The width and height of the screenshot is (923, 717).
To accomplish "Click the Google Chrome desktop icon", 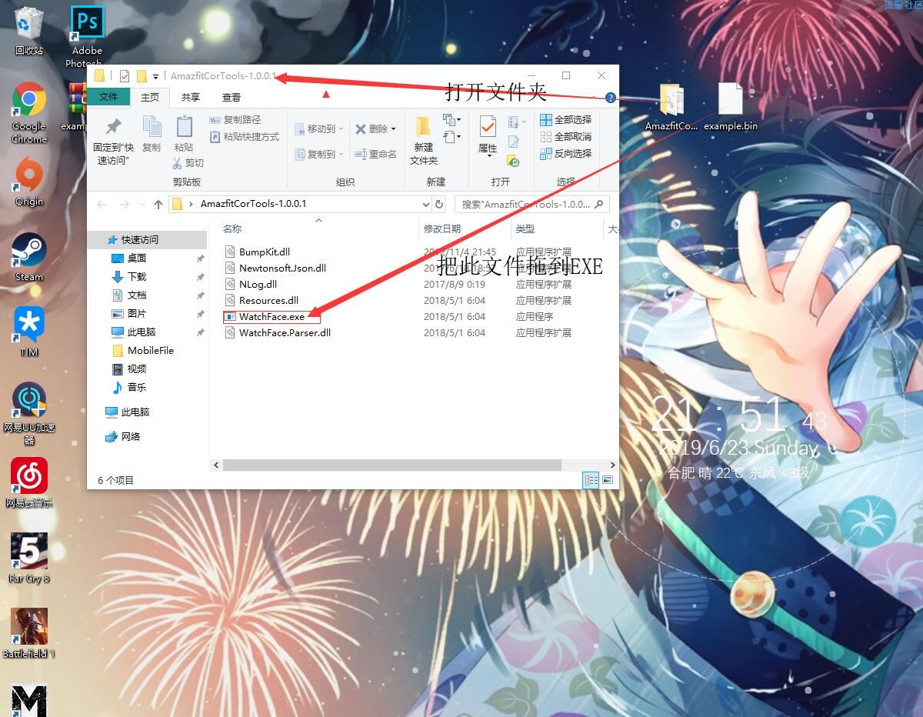I will pyautogui.click(x=29, y=112).
